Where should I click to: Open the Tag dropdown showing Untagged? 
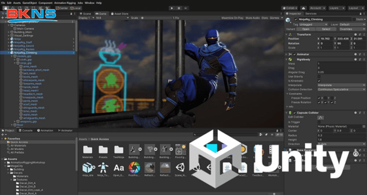(313, 24)
